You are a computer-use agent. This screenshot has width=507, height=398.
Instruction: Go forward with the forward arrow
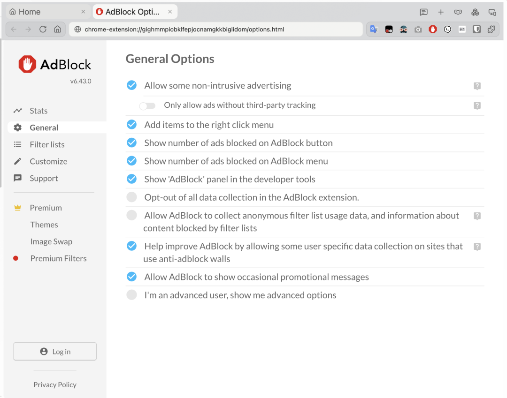[28, 30]
